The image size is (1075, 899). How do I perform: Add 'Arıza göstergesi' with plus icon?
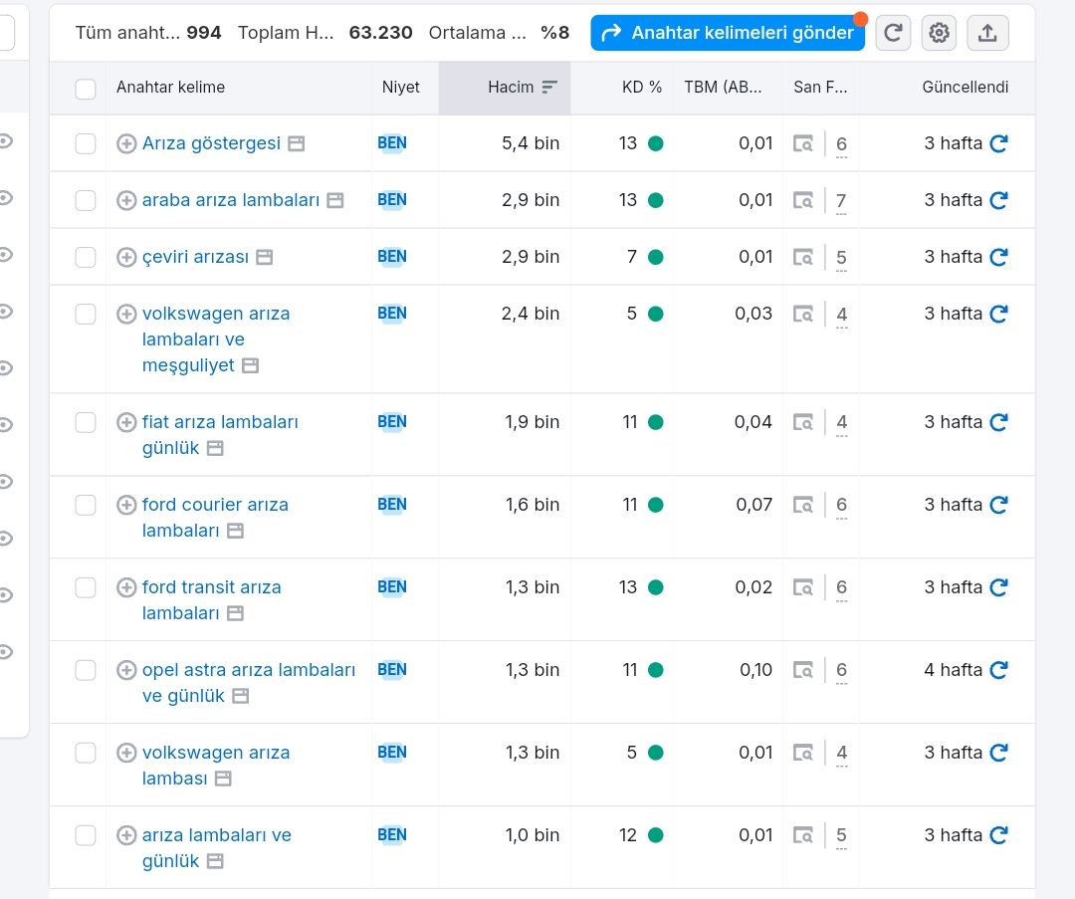tap(126, 143)
